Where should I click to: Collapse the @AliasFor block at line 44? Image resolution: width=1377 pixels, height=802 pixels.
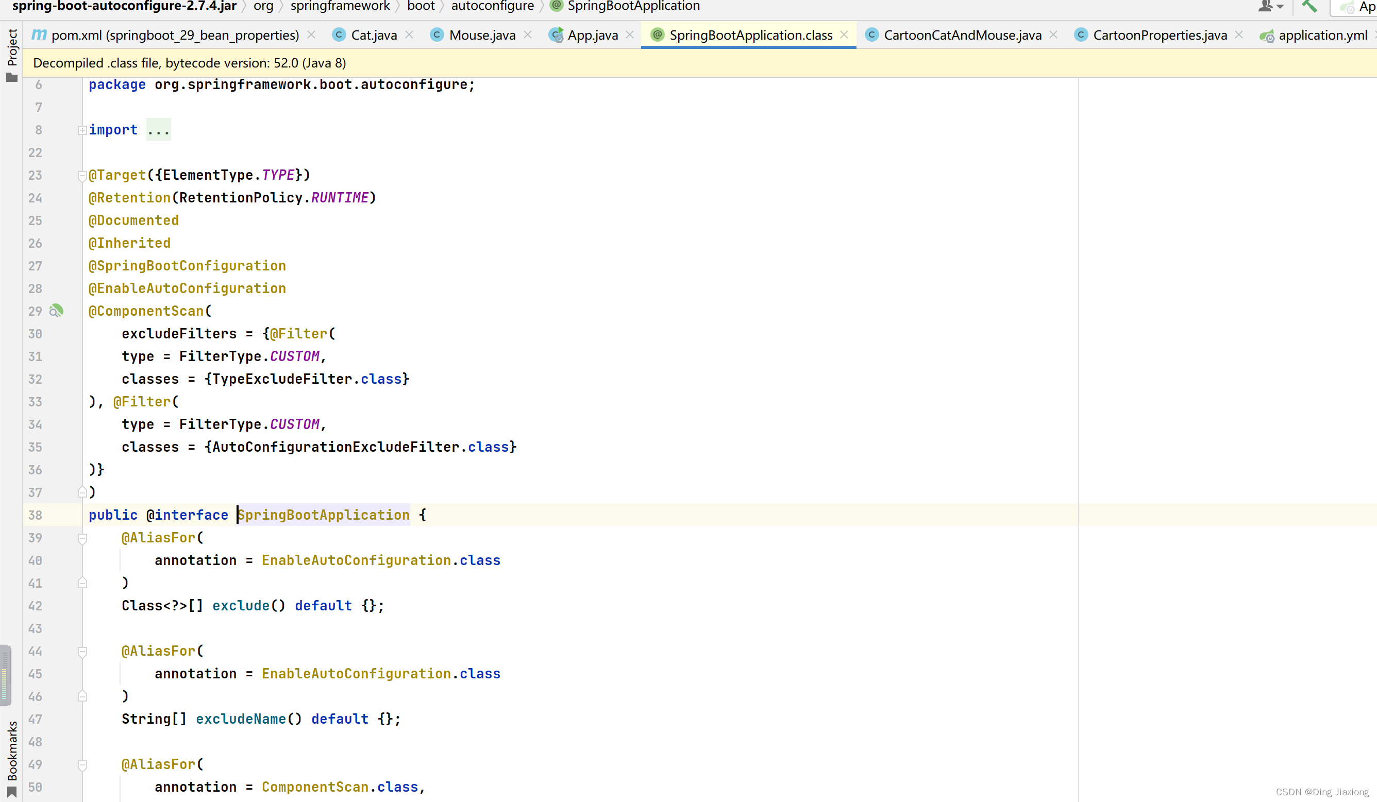pos(82,652)
